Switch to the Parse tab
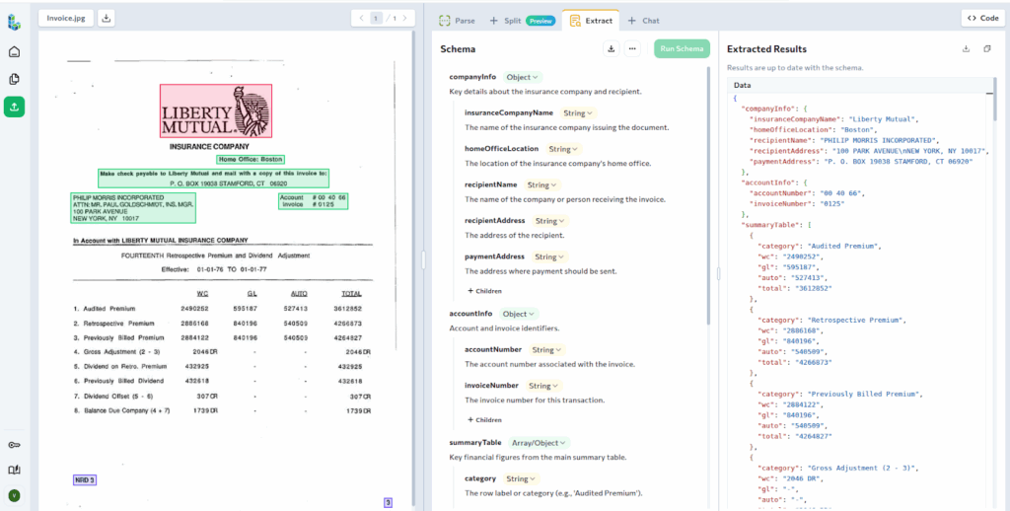The height and width of the screenshot is (511, 1010). pyautogui.click(x=457, y=20)
